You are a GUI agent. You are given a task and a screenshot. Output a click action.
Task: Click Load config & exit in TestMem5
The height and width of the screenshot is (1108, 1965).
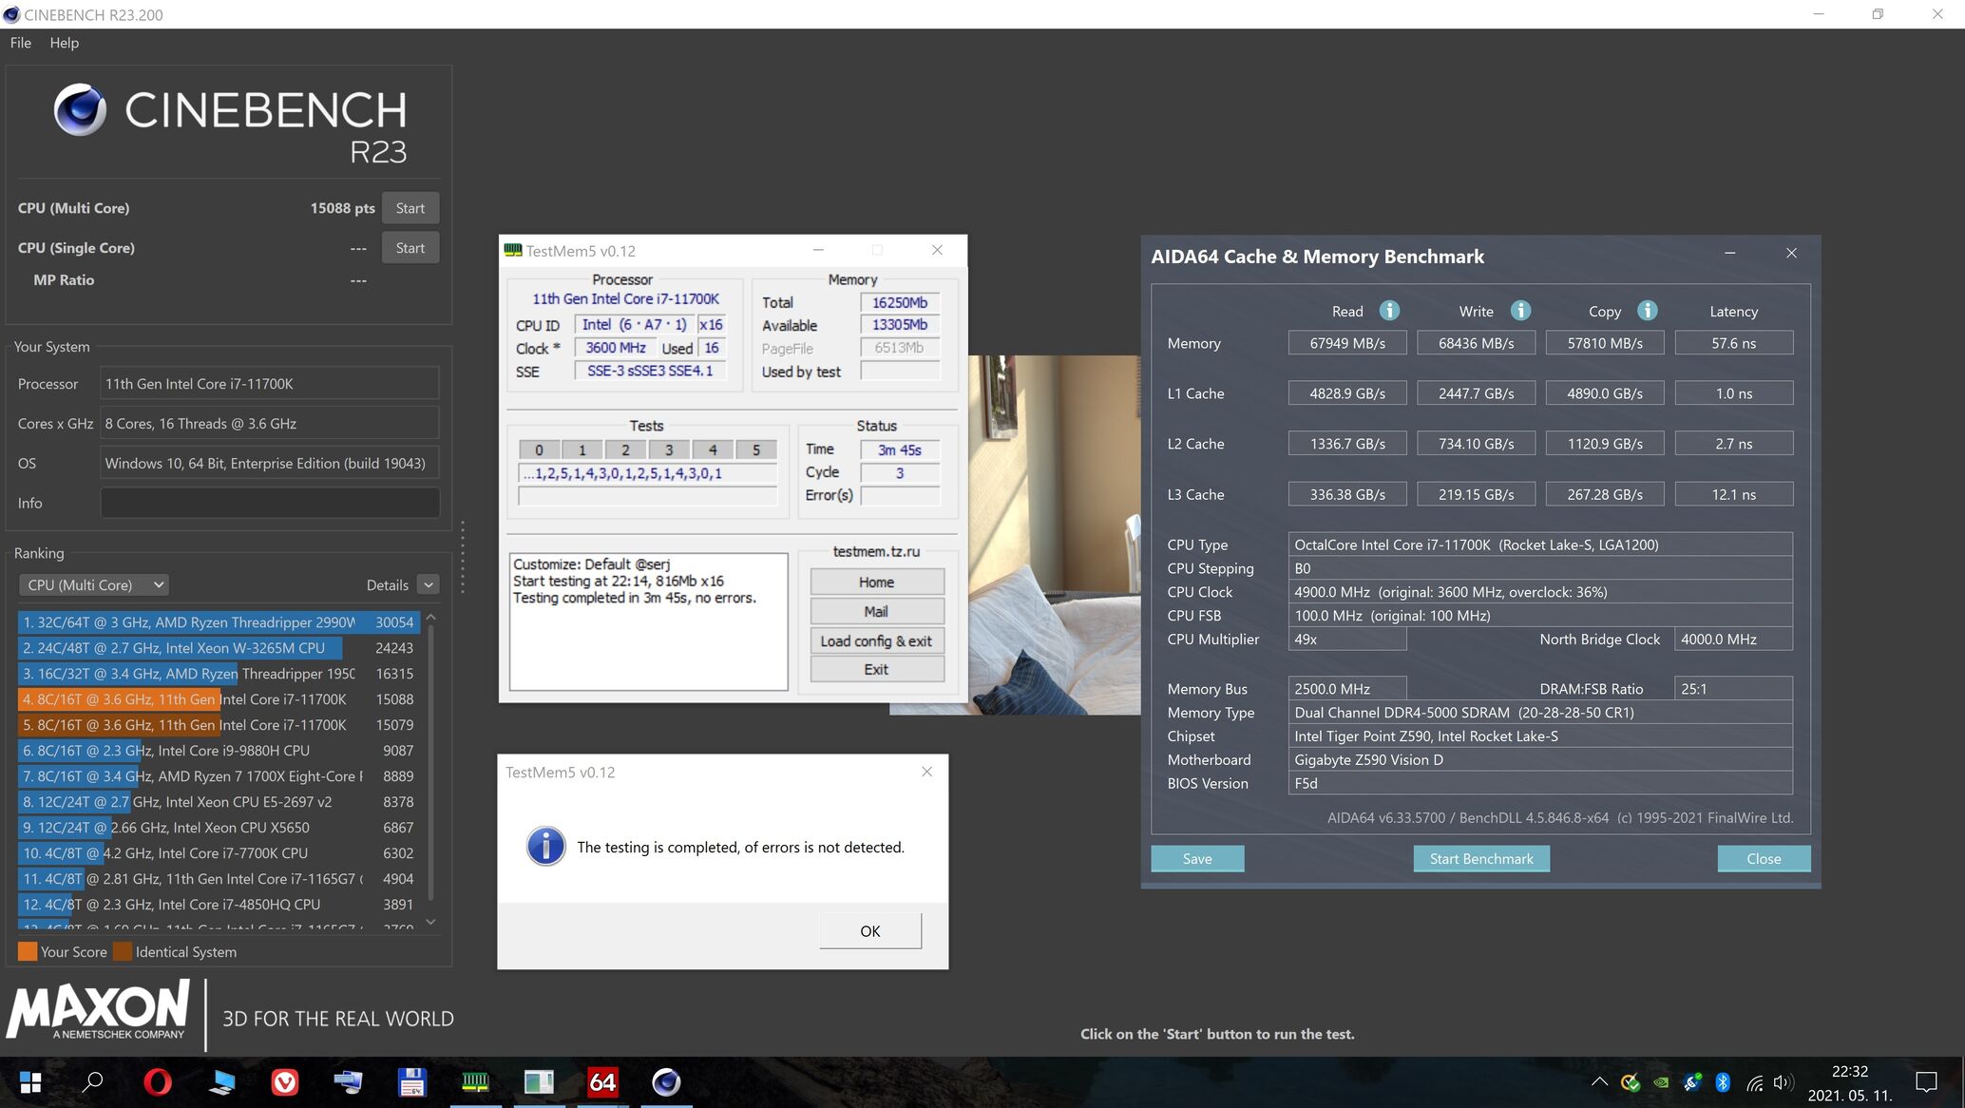pos(876,640)
